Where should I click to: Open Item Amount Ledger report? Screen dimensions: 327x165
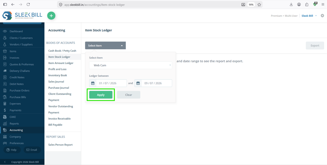[x=61, y=63]
